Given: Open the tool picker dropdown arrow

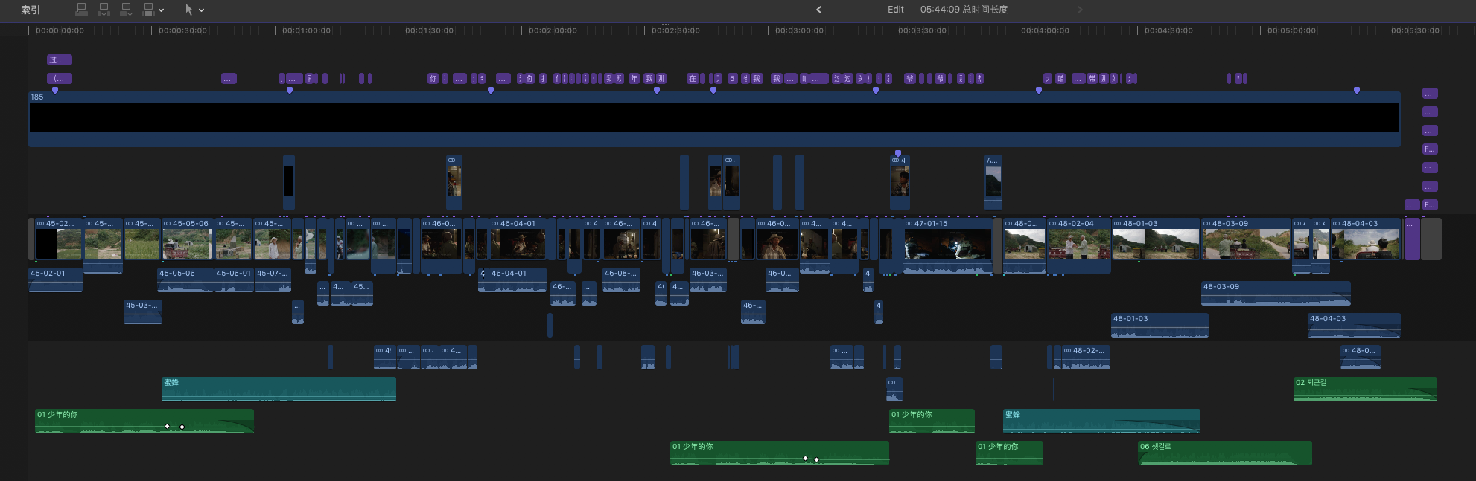Looking at the screenshot, I should click(202, 10).
